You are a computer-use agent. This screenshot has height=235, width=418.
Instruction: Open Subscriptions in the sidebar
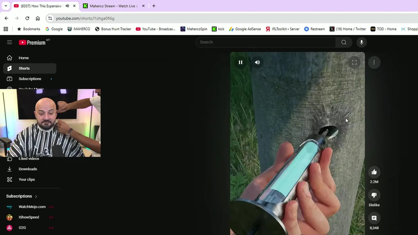(x=30, y=79)
